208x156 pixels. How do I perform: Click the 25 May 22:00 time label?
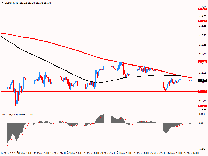(158, 153)
